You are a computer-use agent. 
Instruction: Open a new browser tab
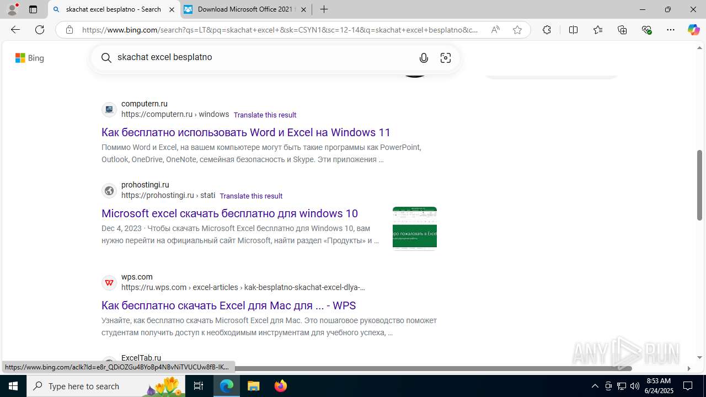[324, 9]
